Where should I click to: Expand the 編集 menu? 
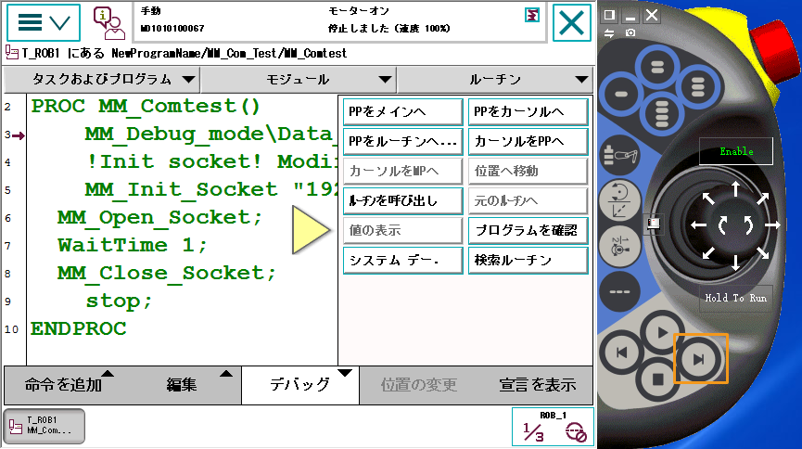182,384
